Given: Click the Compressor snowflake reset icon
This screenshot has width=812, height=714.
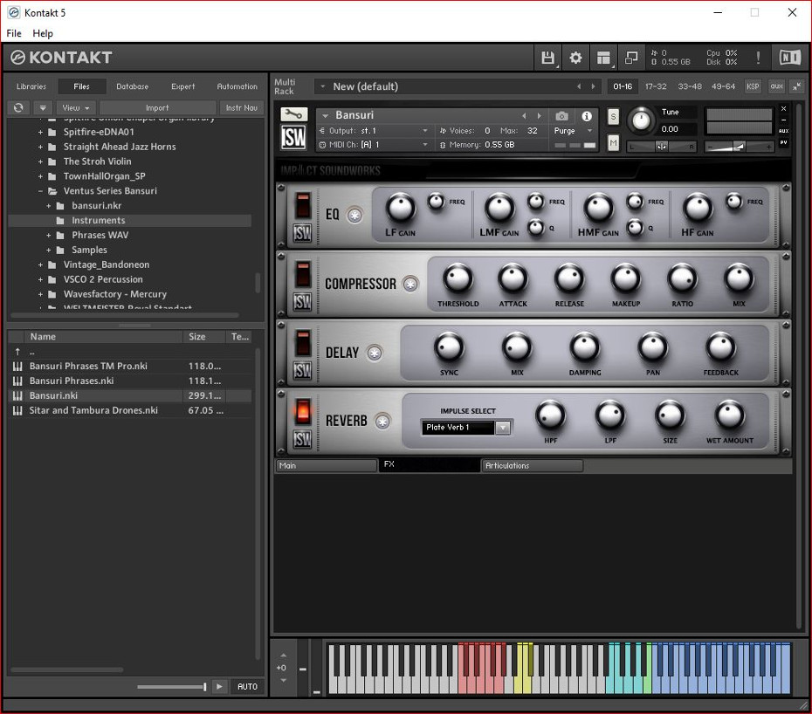Looking at the screenshot, I should [410, 284].
